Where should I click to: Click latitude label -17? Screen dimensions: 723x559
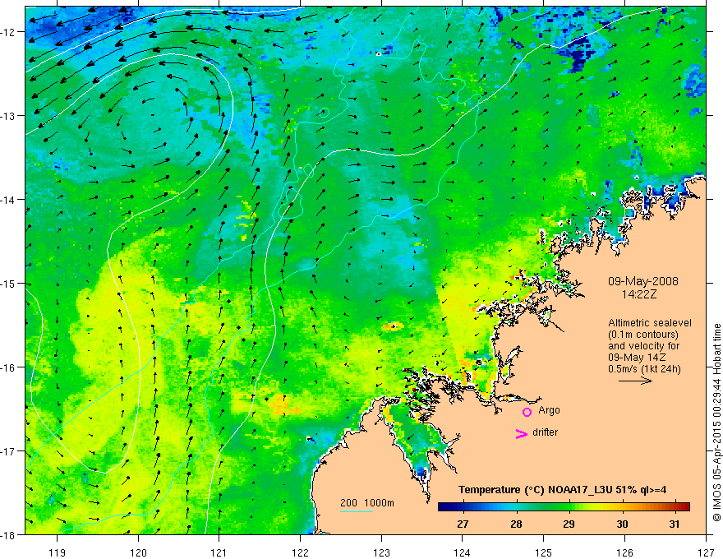9,451
